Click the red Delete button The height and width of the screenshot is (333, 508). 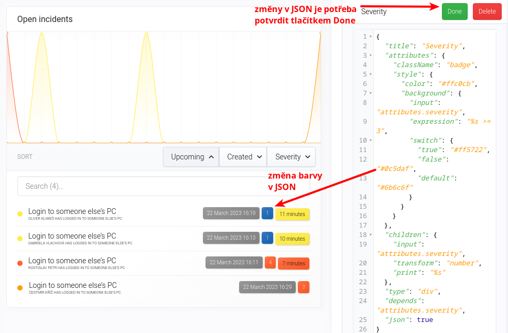pyautogui.click(x=487, y=12)
